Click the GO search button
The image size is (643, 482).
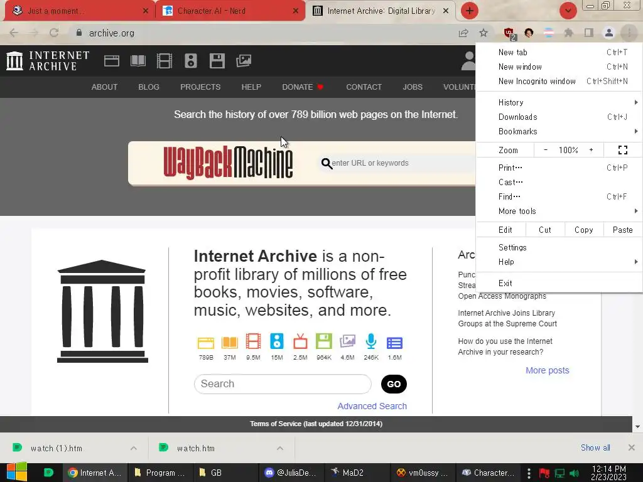click(394, 384)
